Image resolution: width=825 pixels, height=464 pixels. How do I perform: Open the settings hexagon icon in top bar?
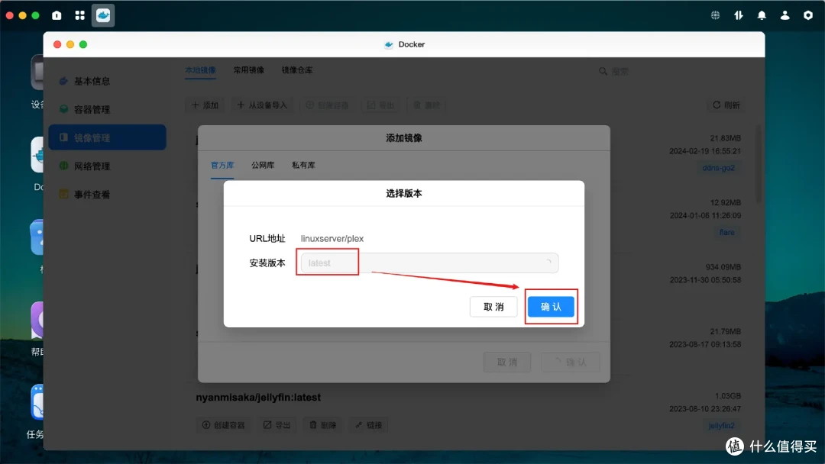(807, 15)
